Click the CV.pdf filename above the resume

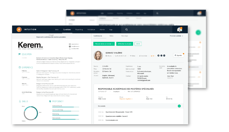click(x=51, y=35)
